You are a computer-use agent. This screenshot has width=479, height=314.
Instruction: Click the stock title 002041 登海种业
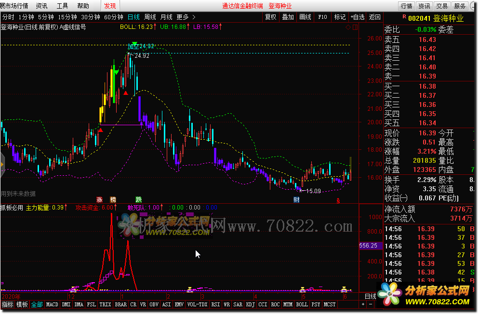coord(436,18)
